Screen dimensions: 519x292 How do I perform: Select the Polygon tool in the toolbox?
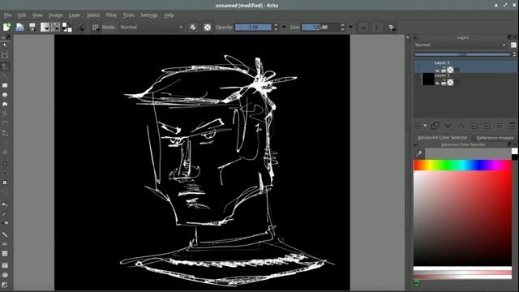5,105
